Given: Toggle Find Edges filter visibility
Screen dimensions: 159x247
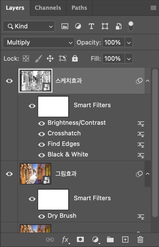Looking at the screenshot, I should 41,145.
